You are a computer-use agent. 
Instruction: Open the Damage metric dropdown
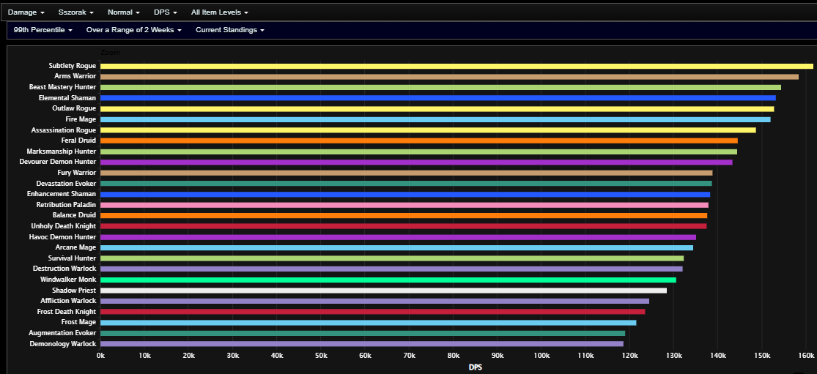click(x=26, y=12)
